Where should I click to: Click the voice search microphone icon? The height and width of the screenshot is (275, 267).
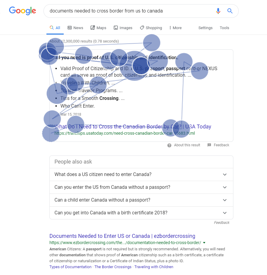[218, 11]
